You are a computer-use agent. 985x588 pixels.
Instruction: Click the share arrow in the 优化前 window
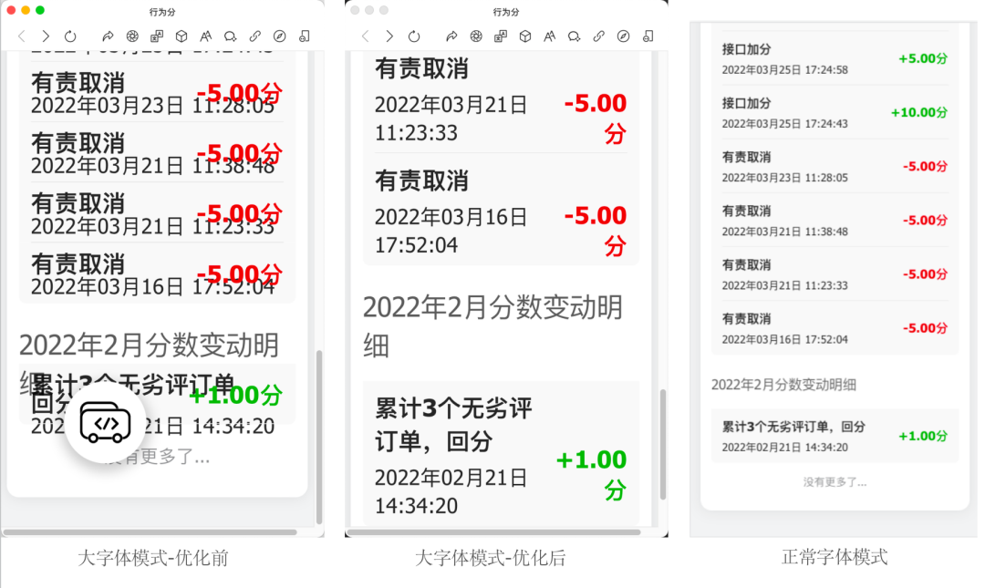coord(108,36)
